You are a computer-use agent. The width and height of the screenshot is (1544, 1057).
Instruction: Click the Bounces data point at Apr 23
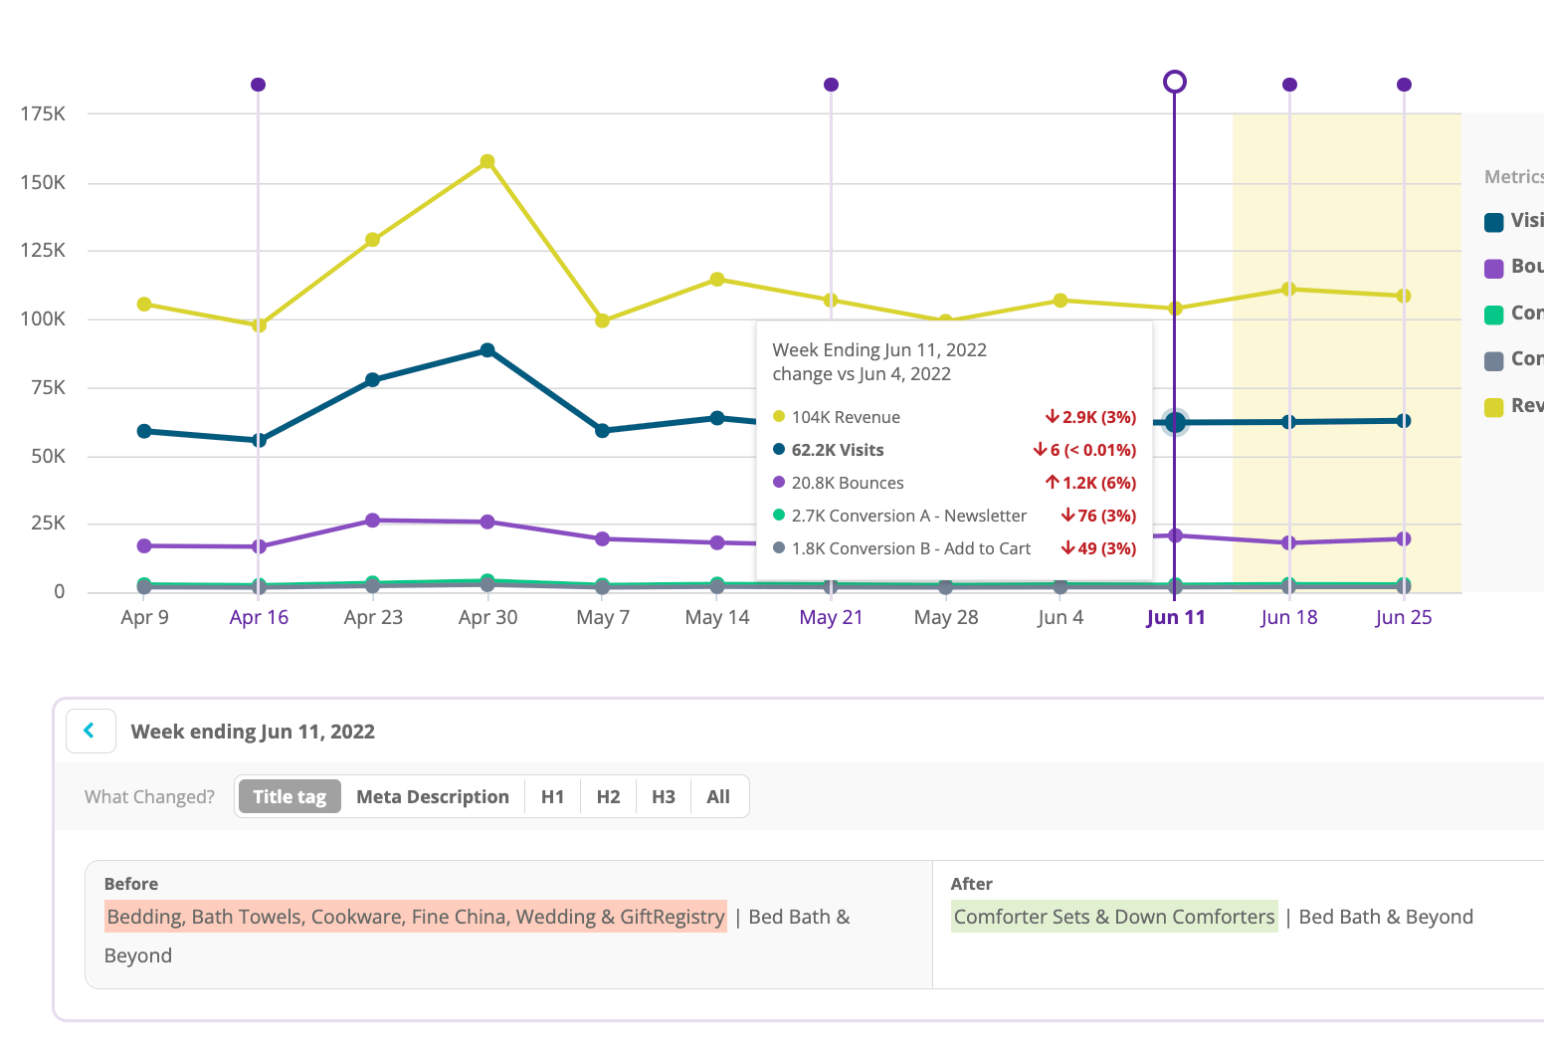(x=373, y=521)
